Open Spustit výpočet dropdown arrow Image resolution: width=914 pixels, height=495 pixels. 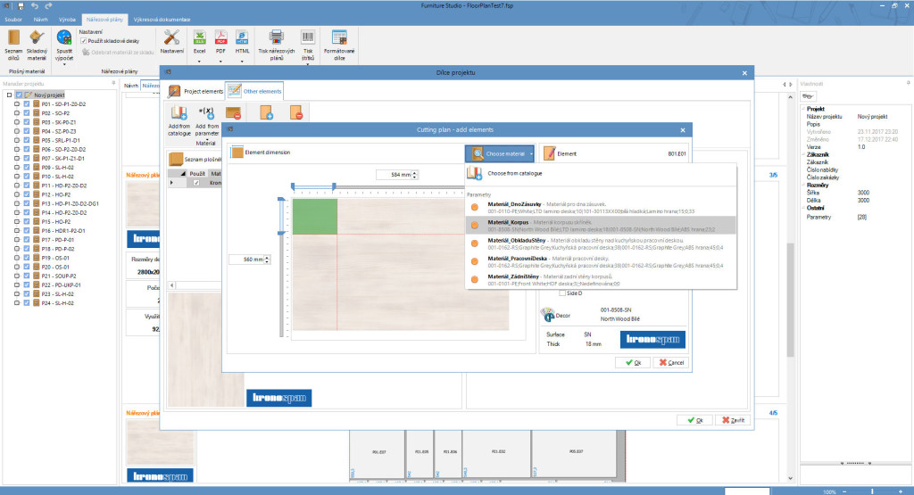64,63
